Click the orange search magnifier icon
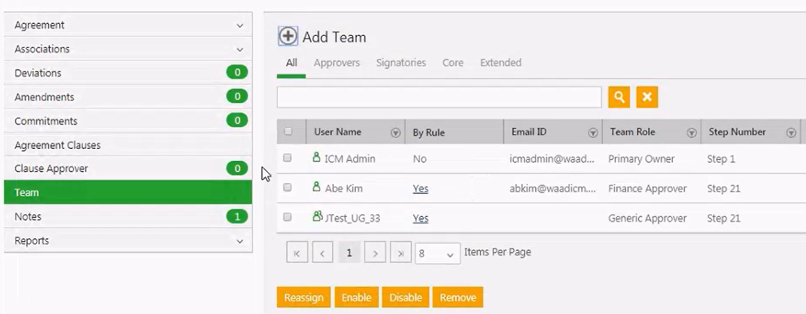The width and height of the screenshot is (806, 314). click(x=619, y=98)
